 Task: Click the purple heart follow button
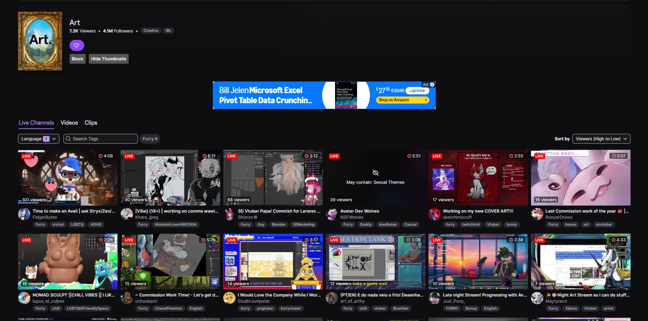[76, 45]
